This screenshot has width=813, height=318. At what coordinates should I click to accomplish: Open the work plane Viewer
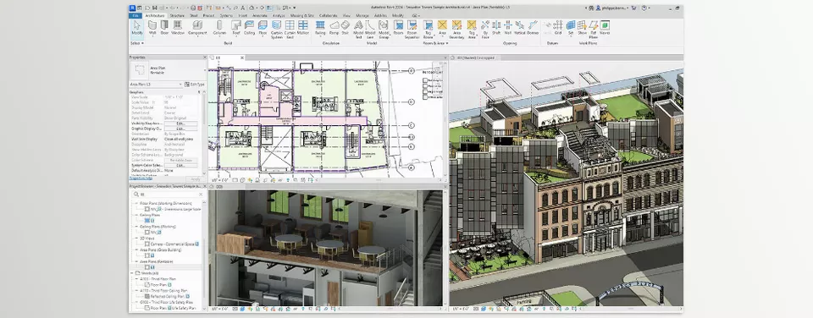pos(605,28)
